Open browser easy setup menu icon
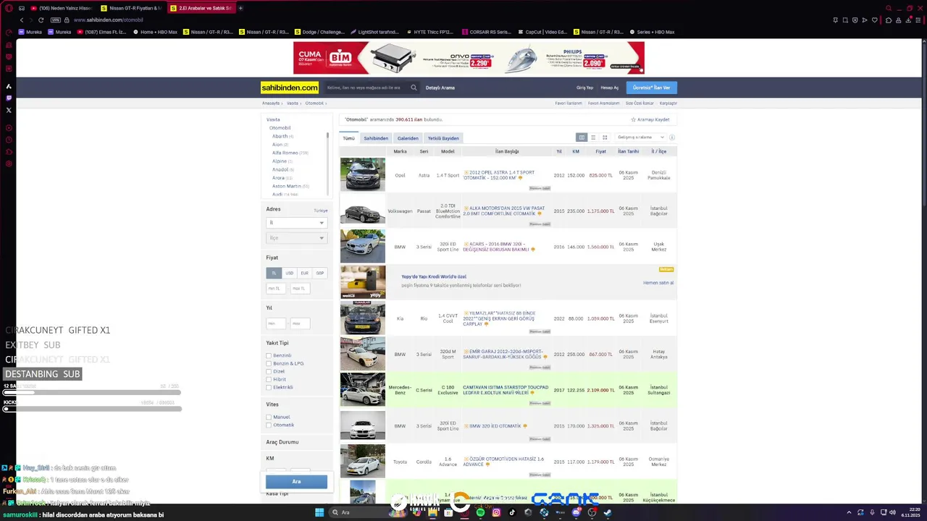Image resolution: width=927 pixels, height=521 pixels. 918,20
